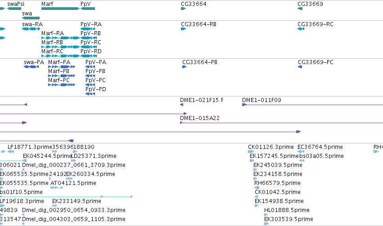Image resolution: width=383 pixels, height=226 pixels.
Task: Click EST EK245039.5prime
Action: point(278,165)
